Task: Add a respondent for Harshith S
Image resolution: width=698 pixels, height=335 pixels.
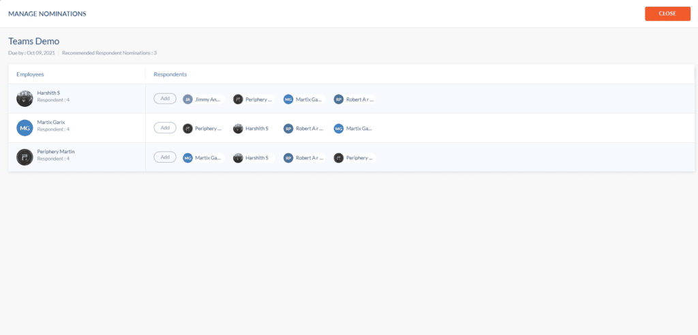Action: click(x=165, y=98)
